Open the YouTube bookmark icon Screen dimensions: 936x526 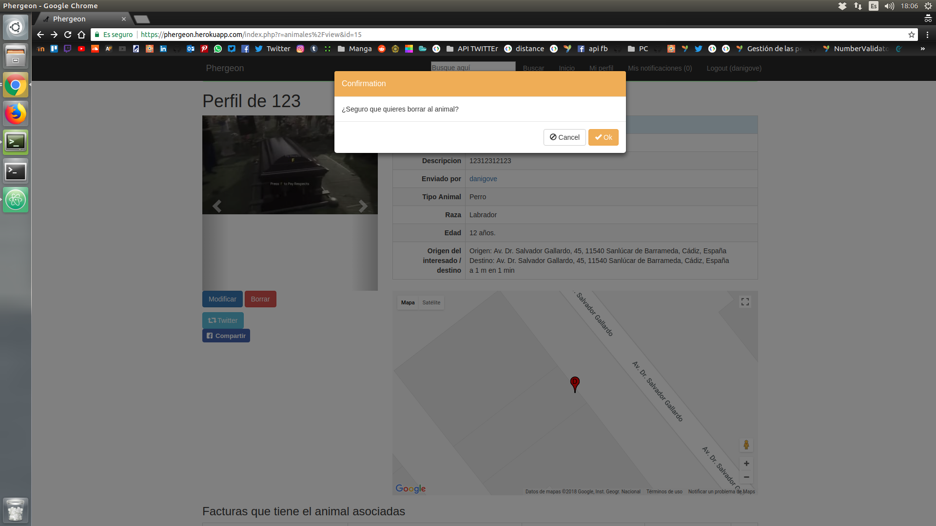[81, 49]
